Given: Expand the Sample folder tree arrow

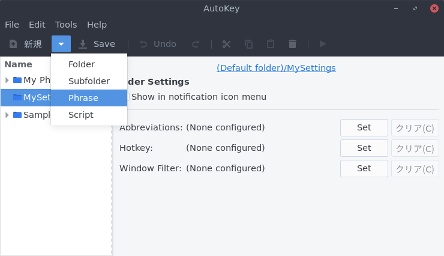Looking at the screenshot, I should (x=7, y=115).
